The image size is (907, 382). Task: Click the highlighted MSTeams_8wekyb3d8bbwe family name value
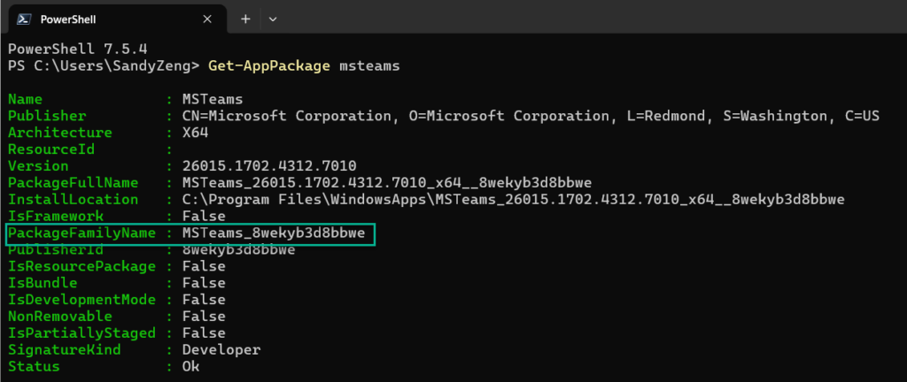pyautogui.click(x=273, y=233)
